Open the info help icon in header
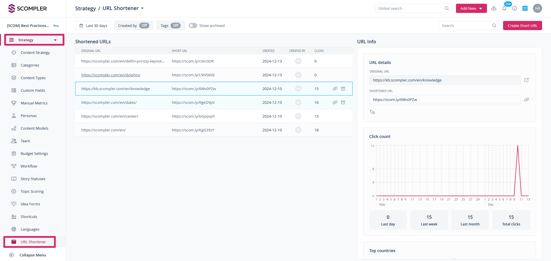The height and width of the screenshot is (261, 551). (x=515, y=9)
